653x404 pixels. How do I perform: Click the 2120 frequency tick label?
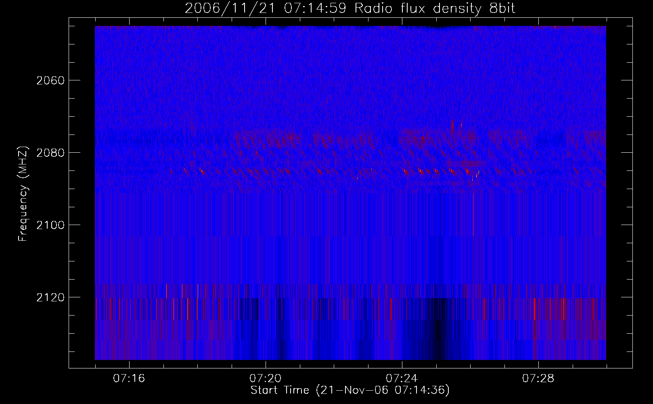coord(50,297)
